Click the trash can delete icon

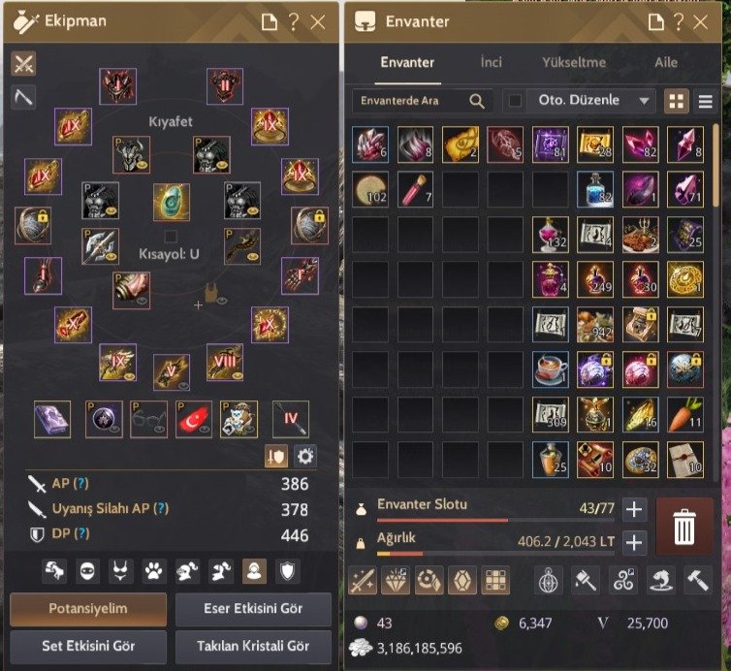[684, 526]
